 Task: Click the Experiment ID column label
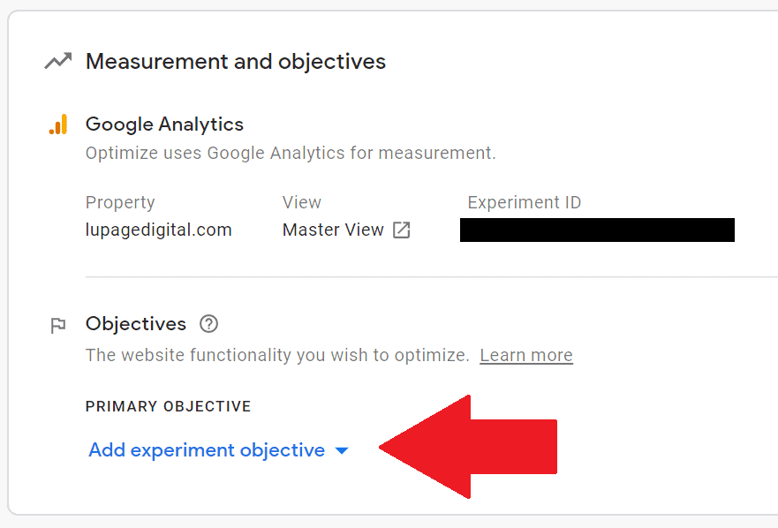pyautogui.click(x=525, y=202)
